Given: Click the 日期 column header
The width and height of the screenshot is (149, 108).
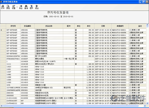Looking at the screenshot, I should tap(103, 26).
